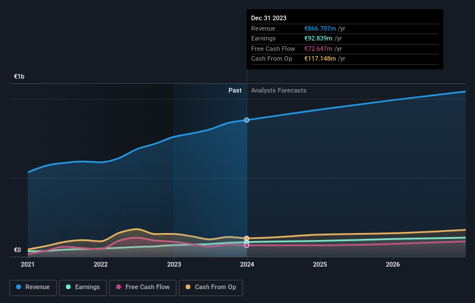Click the Analysts Forecasts label

pyautogui.click(x=279, y=90)
